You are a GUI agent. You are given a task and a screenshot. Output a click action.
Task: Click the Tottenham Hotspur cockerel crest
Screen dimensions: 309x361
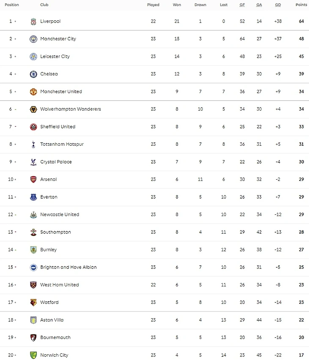(33, 144)
